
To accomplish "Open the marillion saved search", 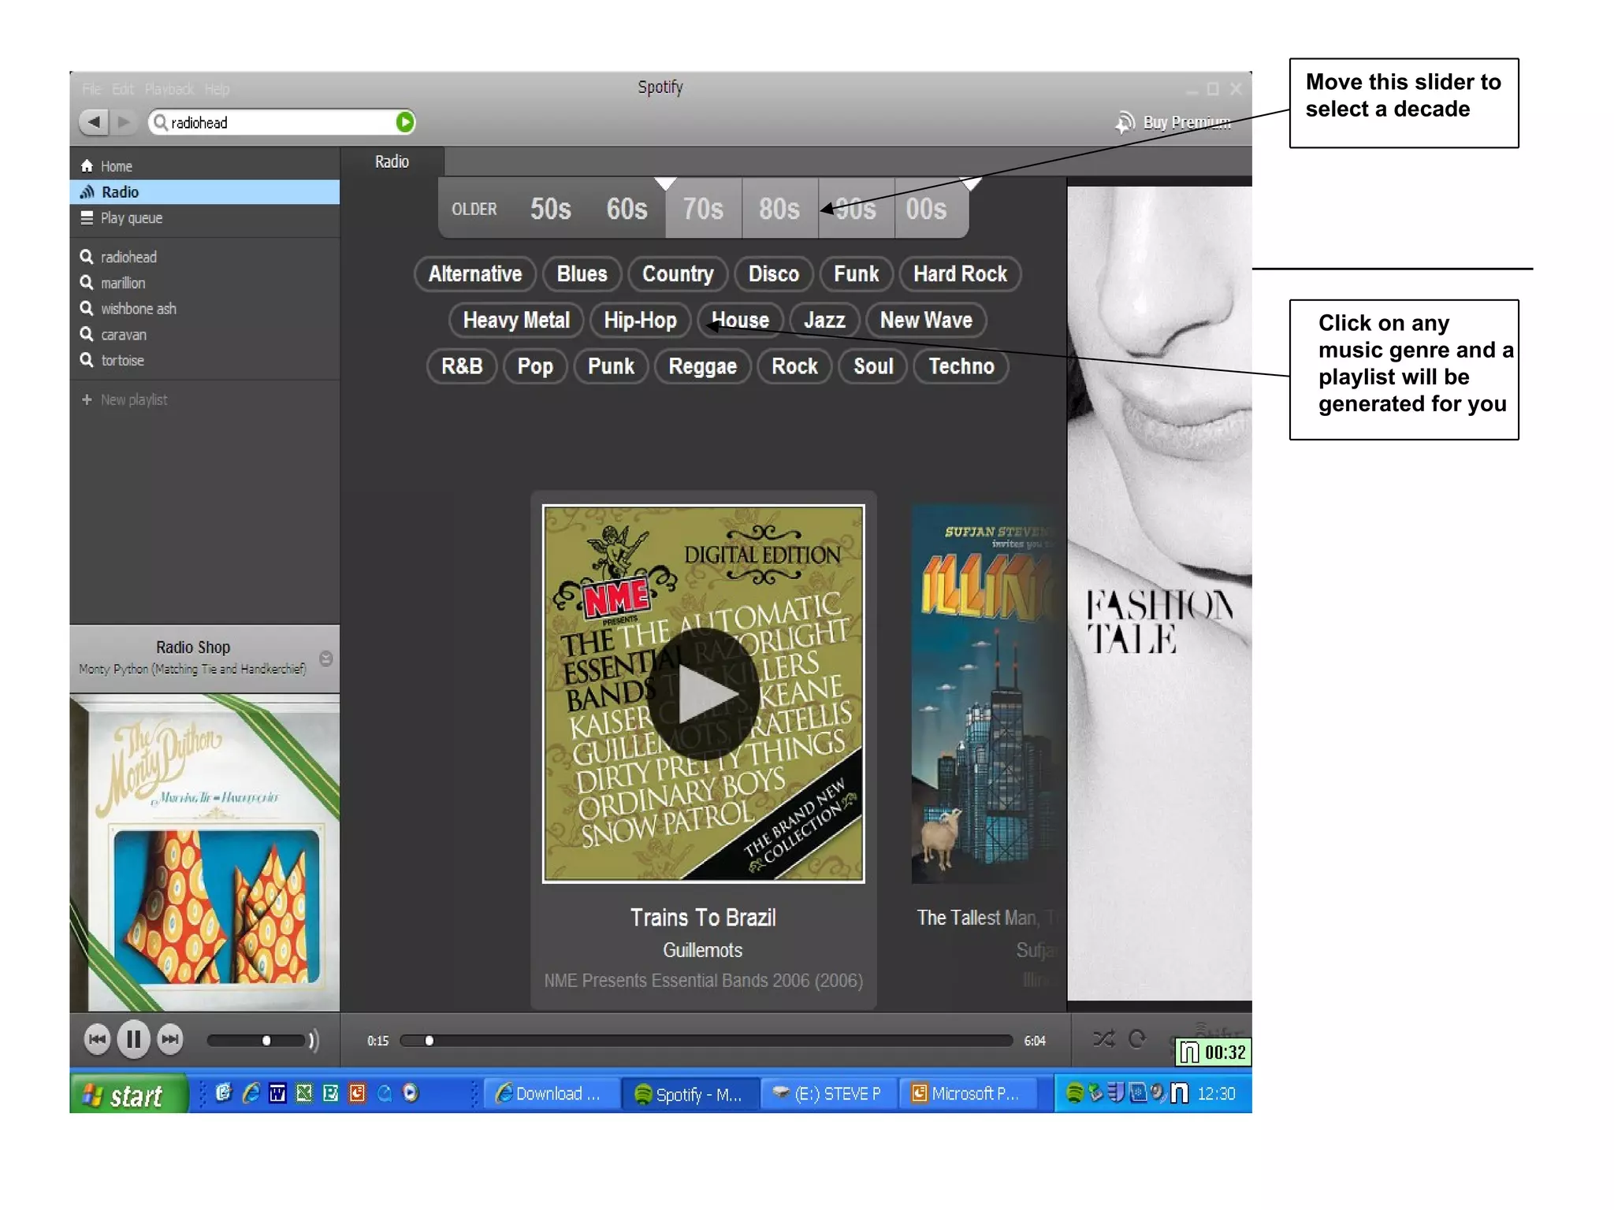I will [x=205, y=283].
